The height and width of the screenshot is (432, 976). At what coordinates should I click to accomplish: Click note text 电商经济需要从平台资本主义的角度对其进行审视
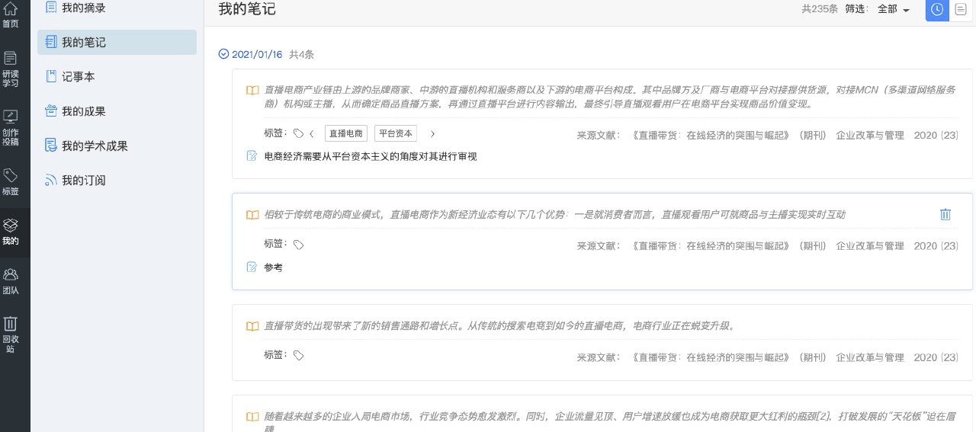point(371,156)
